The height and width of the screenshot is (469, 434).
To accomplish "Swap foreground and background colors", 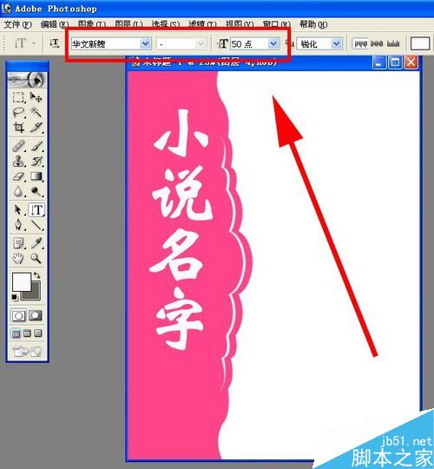I will pos(37,274).
